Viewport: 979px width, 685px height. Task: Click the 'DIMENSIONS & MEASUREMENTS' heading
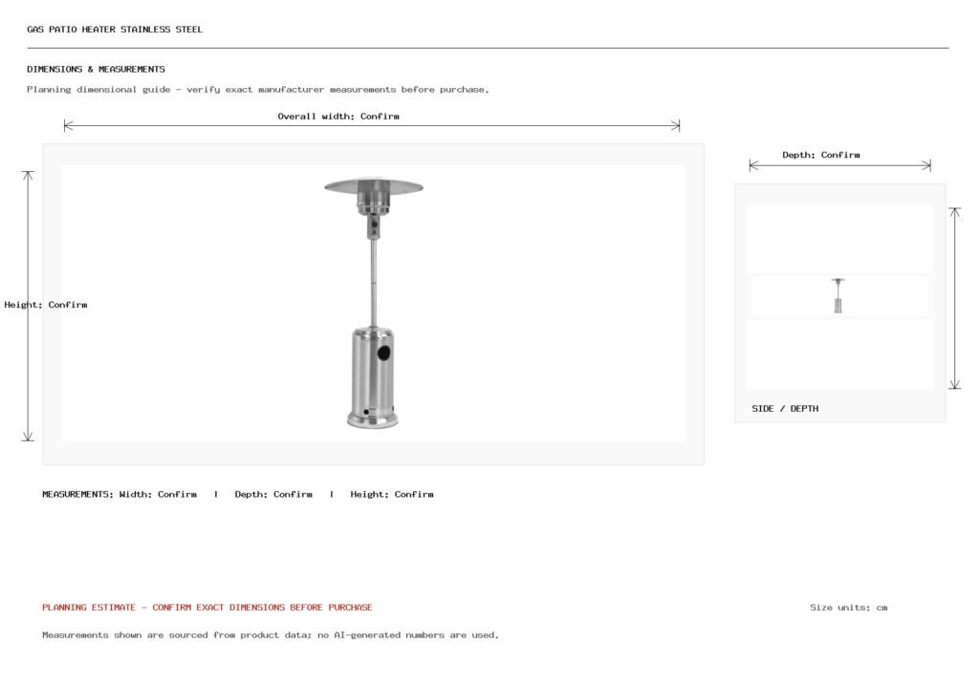click(97, 69)
